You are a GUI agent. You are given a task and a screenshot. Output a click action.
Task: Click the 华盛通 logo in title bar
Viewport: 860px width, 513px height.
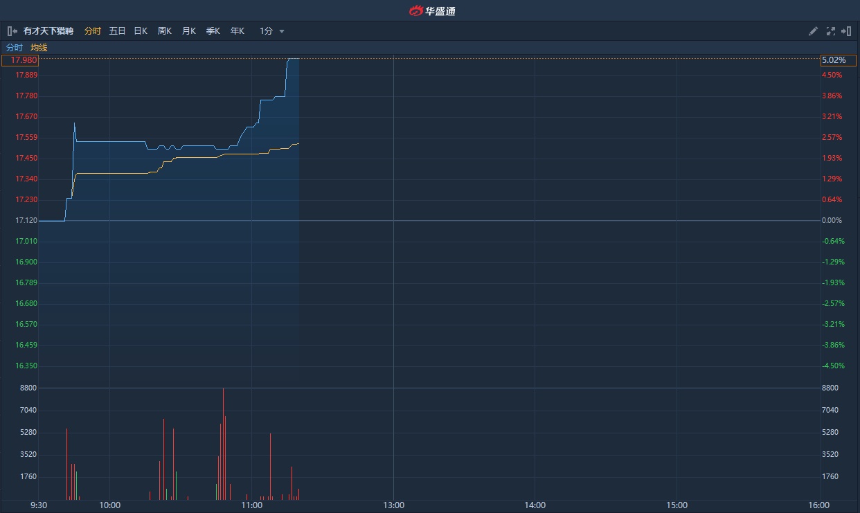pyautogui.click(x=432, y=10)
